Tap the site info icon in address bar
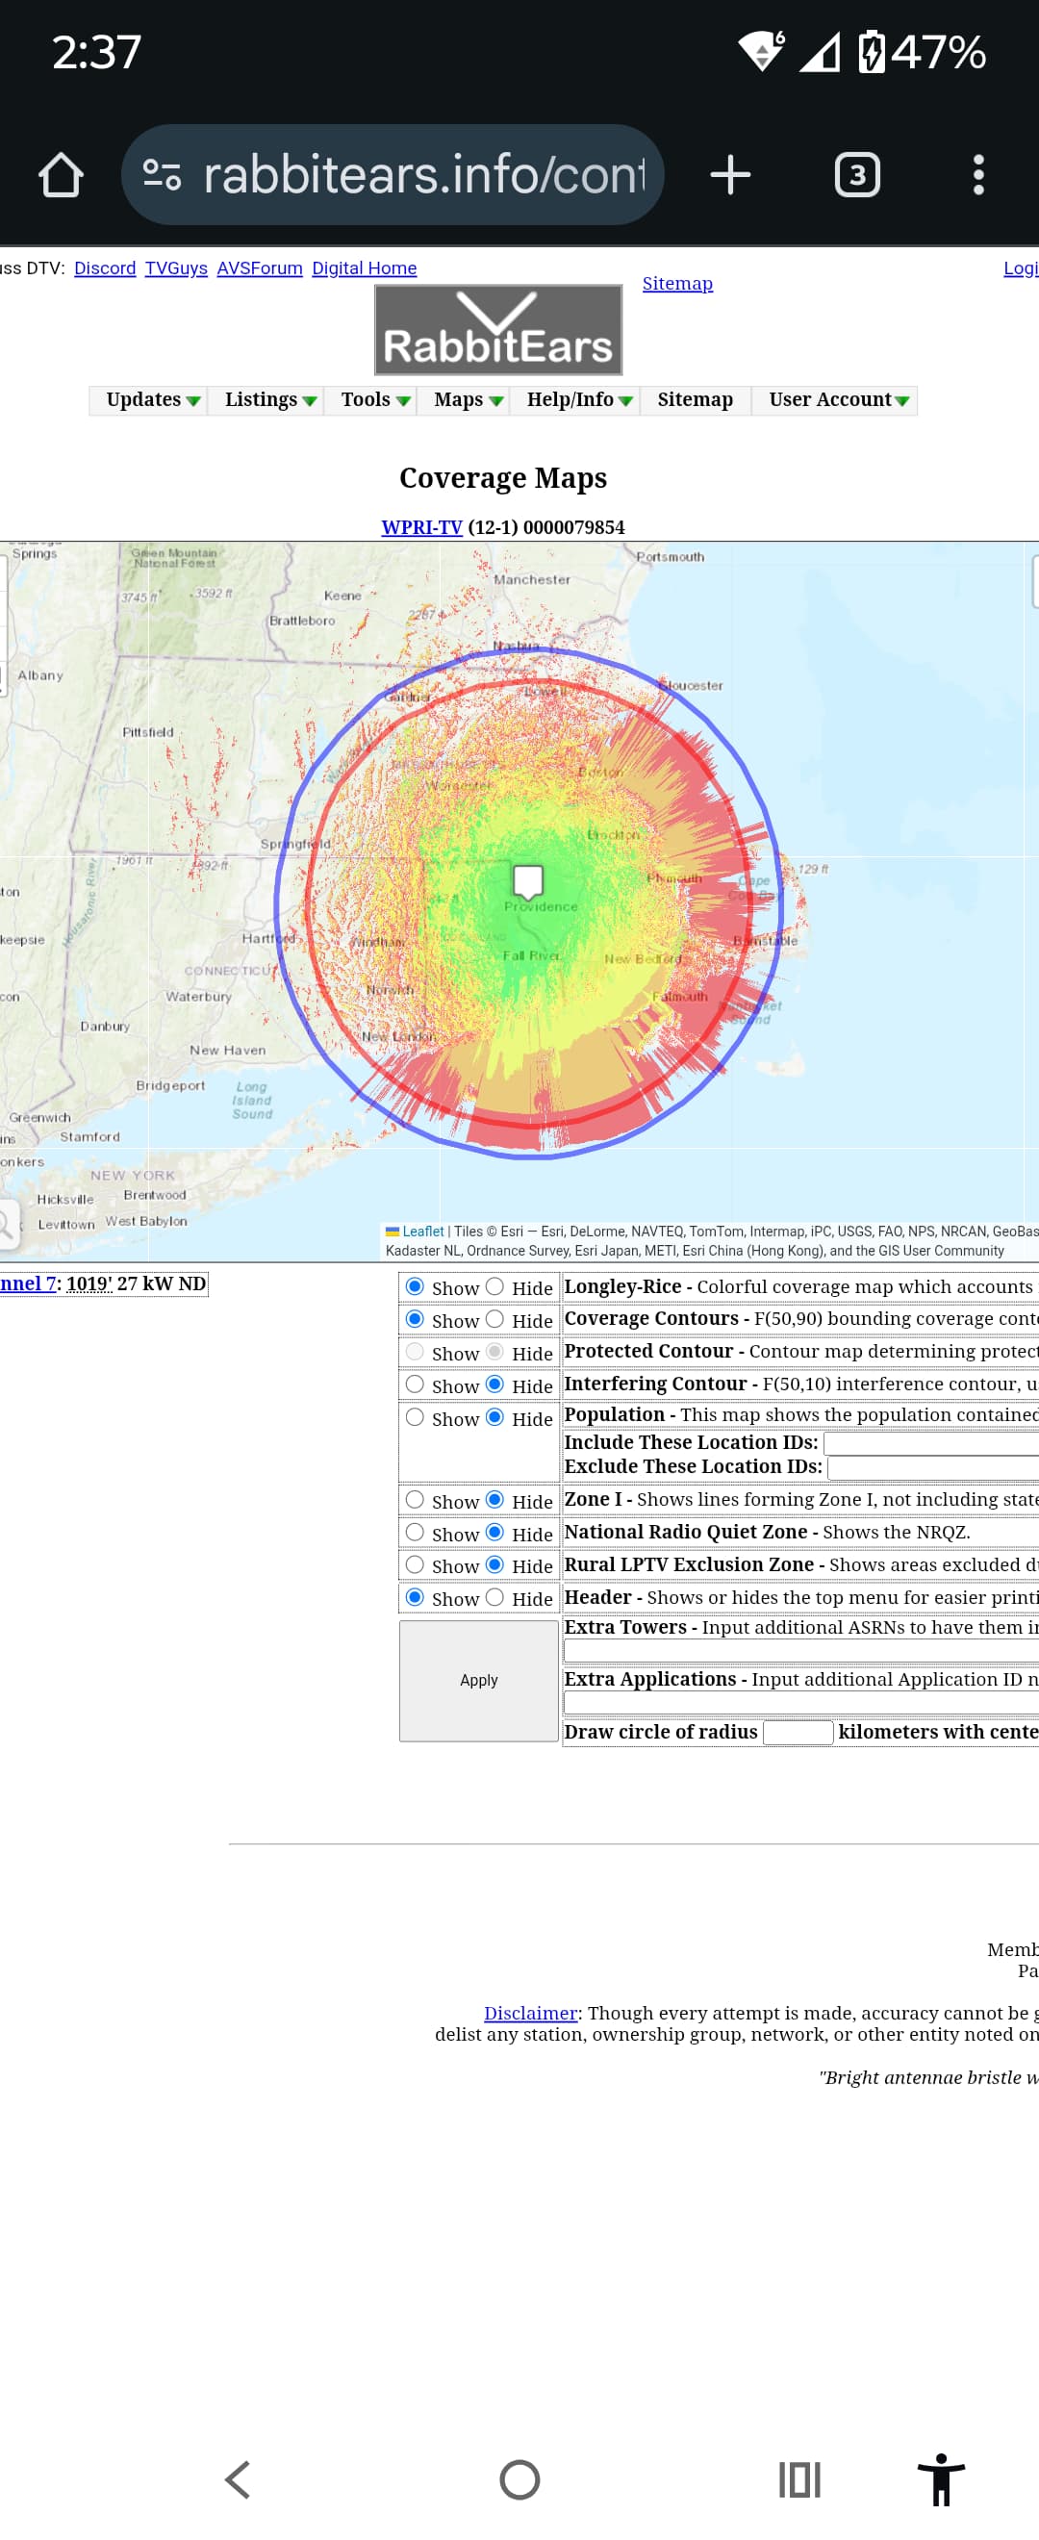This screenshot has width=1039, height=2540. pos(162,175)
